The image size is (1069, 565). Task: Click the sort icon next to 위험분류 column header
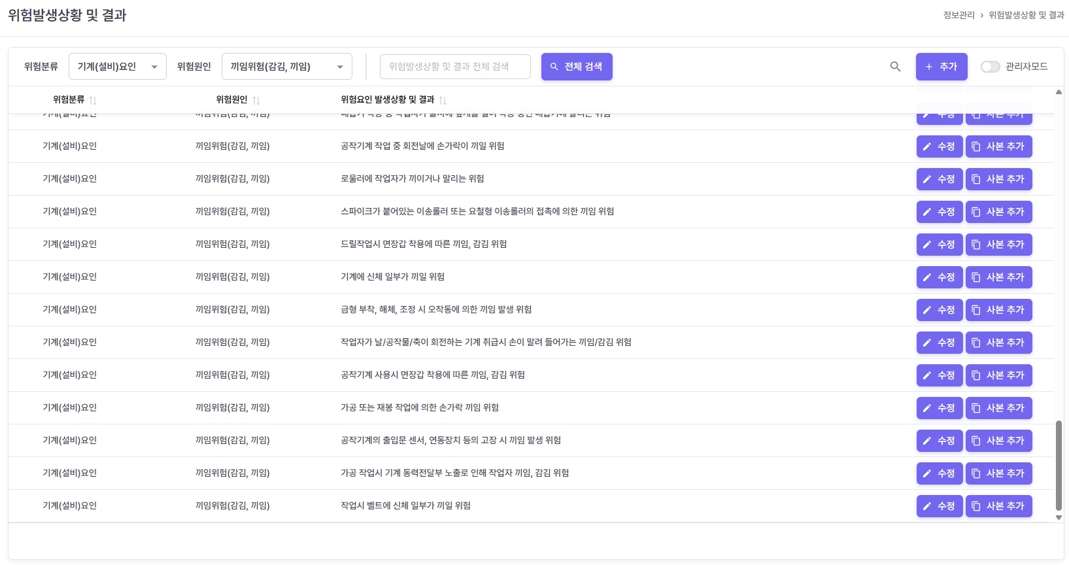(x=93, y=100)
